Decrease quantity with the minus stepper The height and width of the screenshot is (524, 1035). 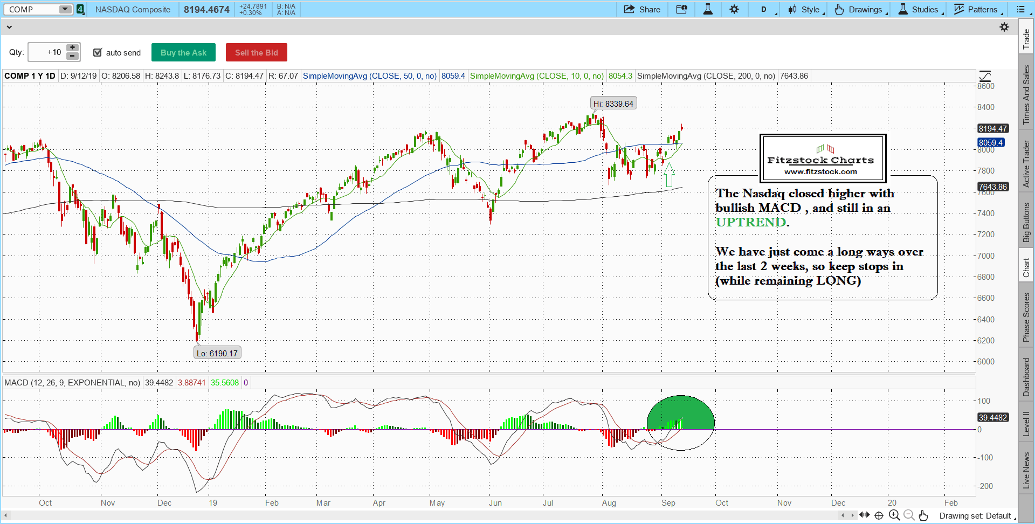[x=72, y=56]
